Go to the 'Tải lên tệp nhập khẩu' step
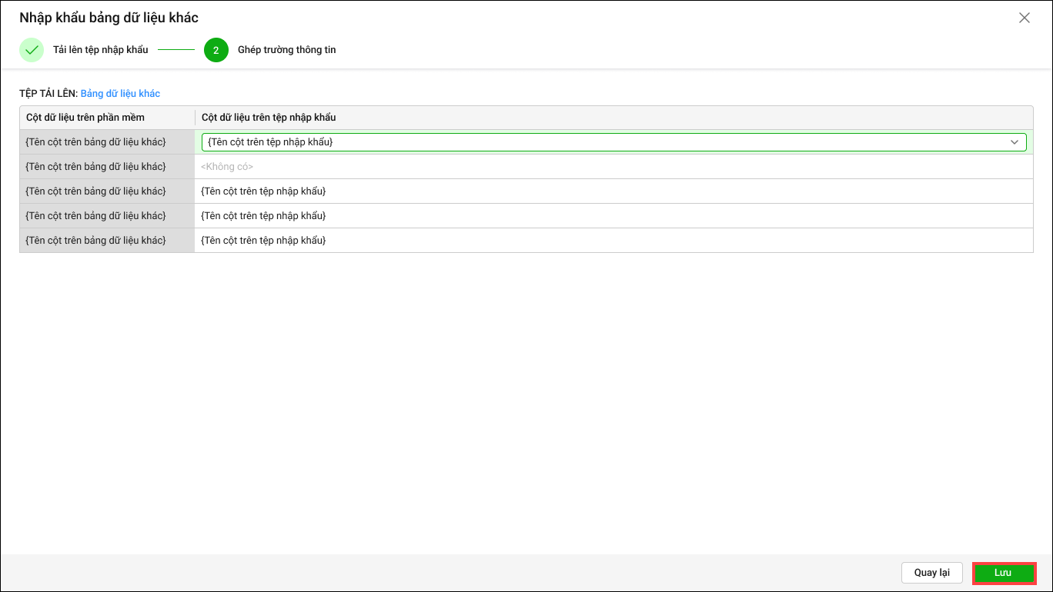This screenshot has width=1053, height=592. (x=100, y=50)
